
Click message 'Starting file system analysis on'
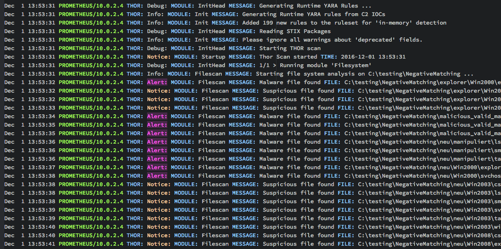tap(310, 74)
